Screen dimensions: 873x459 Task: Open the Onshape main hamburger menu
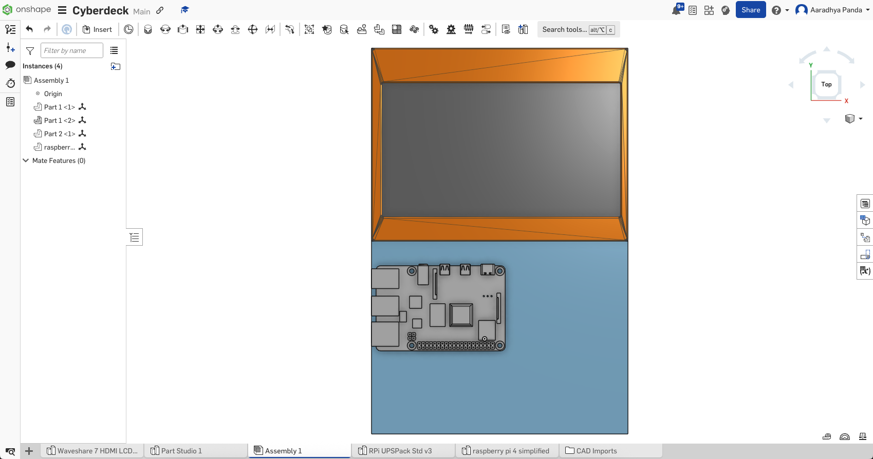click(62, 10)
